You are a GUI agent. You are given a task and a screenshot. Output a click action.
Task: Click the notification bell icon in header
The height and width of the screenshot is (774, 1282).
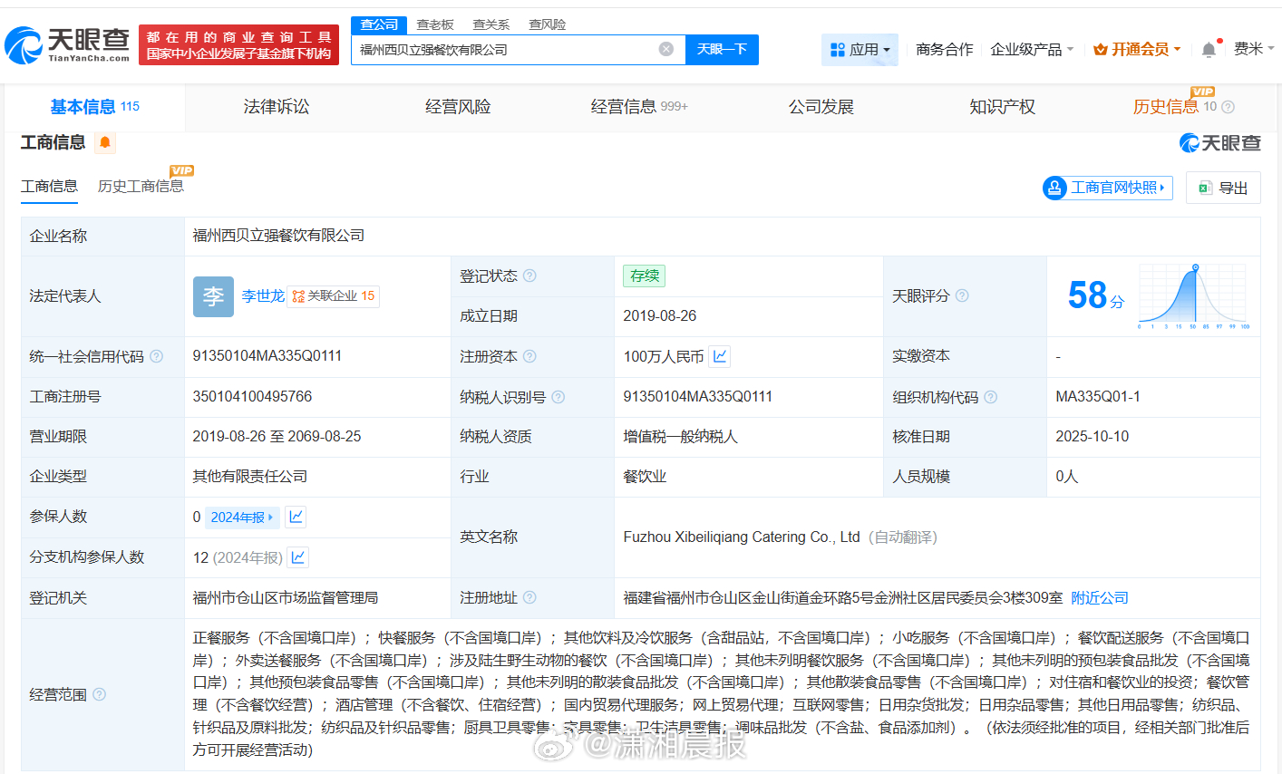[1209, 50]
